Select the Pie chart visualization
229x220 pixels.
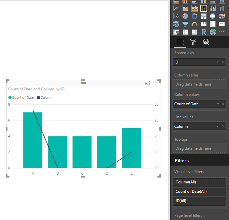point(185,16)
